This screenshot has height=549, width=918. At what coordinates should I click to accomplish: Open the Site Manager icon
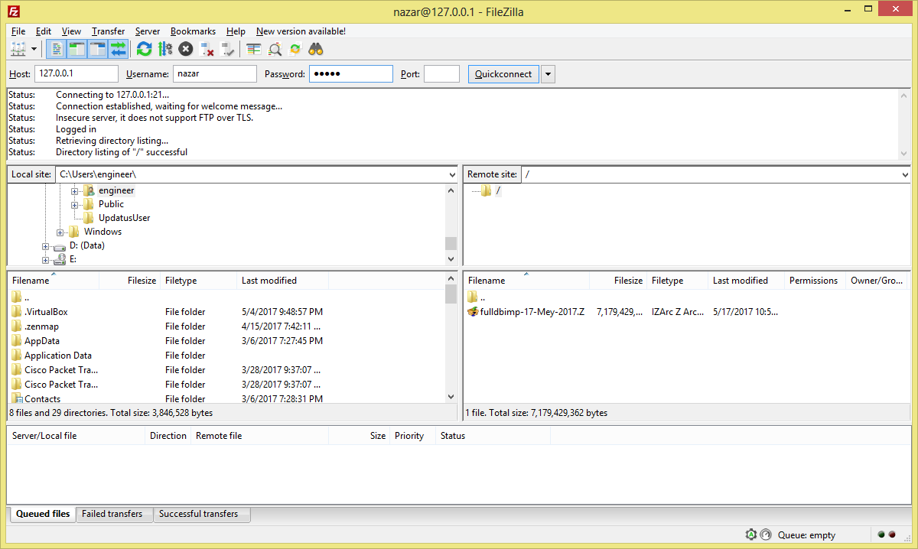tap(18, 49)
